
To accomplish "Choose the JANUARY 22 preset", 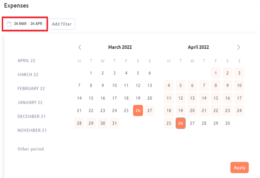I will click(x=30, y=102).
